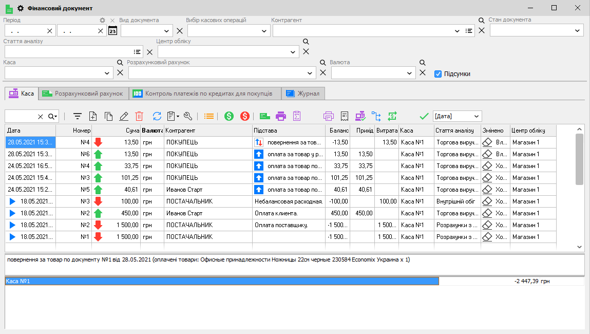Screen dimensions: 590x334
Task: Click the wrench settings icon in toolbar
Action: [188, 116]
